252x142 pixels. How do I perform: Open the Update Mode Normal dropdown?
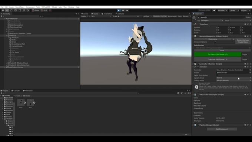click(x=234, y=78)
